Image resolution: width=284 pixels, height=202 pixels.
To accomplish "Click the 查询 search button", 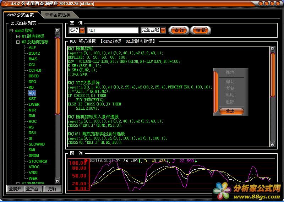I will pyautogui.click(x=179, y=31).
